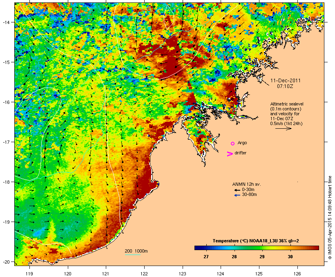Click the magenta Argo circle symbol
The width and height of the screenshot is (335, 277).
tap(233, 144)
